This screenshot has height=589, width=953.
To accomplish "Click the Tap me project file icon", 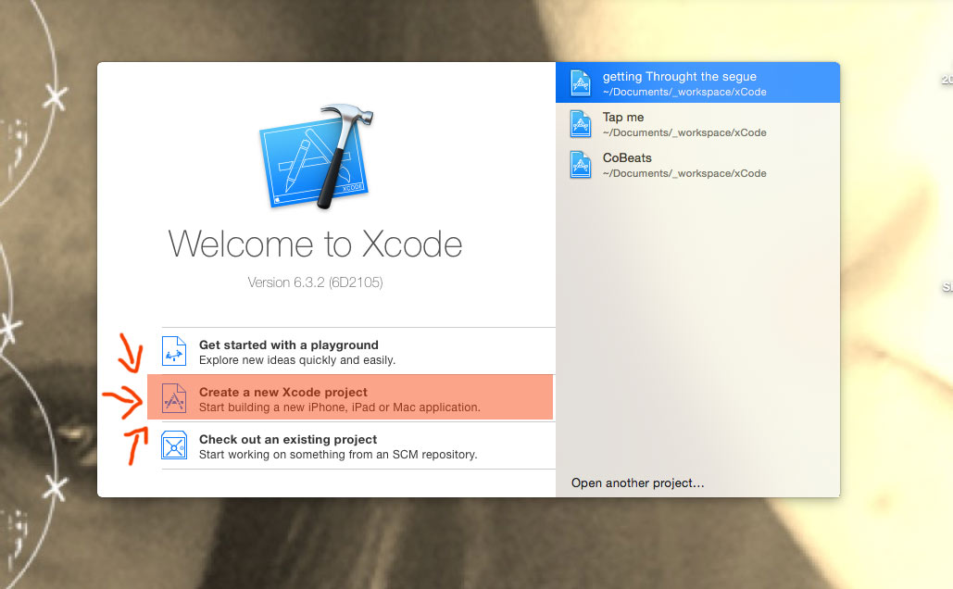I will tap(579, 123).
